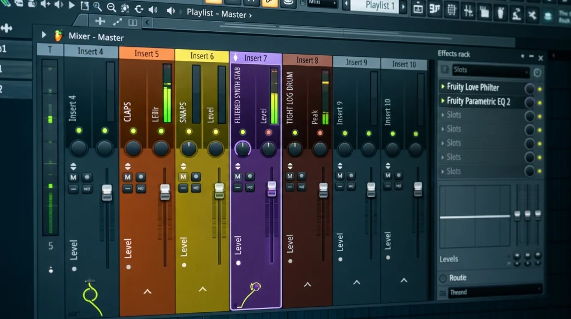Click the clapperboard icon in the top-right toolbar
571x319 pixels.
pyautogui.click(x=485, y=12)
